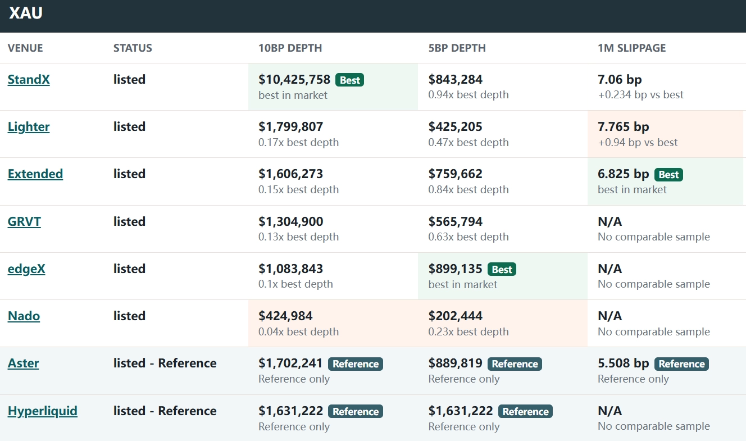This screenshot has height=441, width=746.
Task: Click the 0.1x best depth note
Action: pyautogui.click(x=295, y=284)
